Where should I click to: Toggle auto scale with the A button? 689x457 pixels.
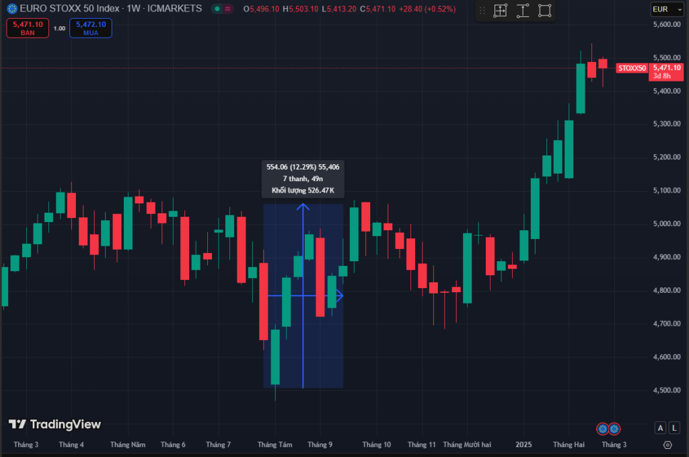[660, 428]
